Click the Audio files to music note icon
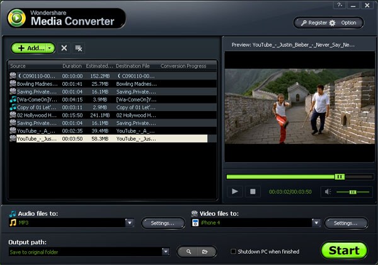 [13, 214]
